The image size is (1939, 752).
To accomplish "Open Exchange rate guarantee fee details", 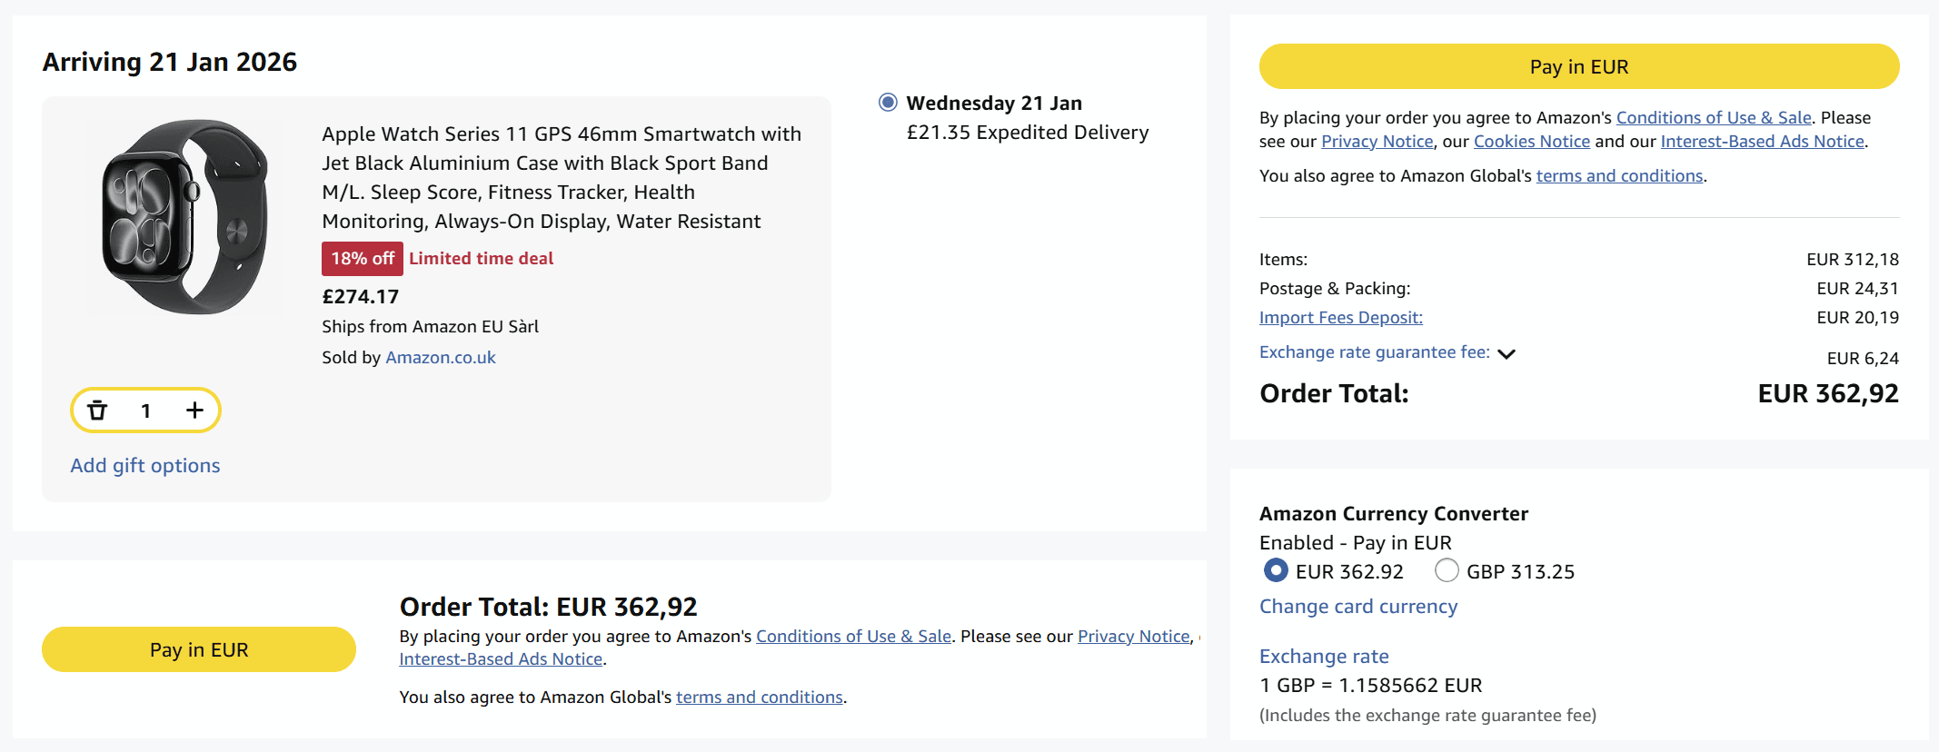I will pos(1374,352).
